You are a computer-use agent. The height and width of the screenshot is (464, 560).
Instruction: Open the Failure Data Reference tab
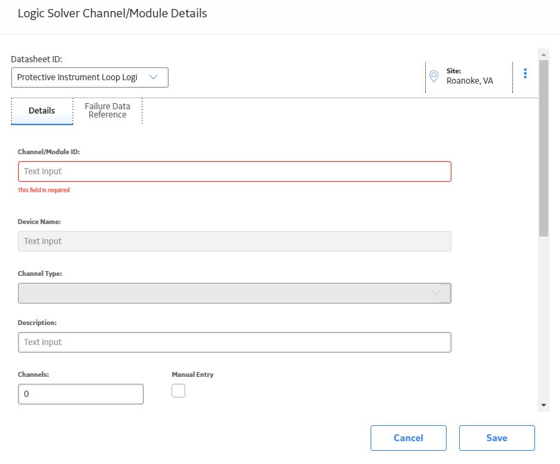[x=107, y=111]
